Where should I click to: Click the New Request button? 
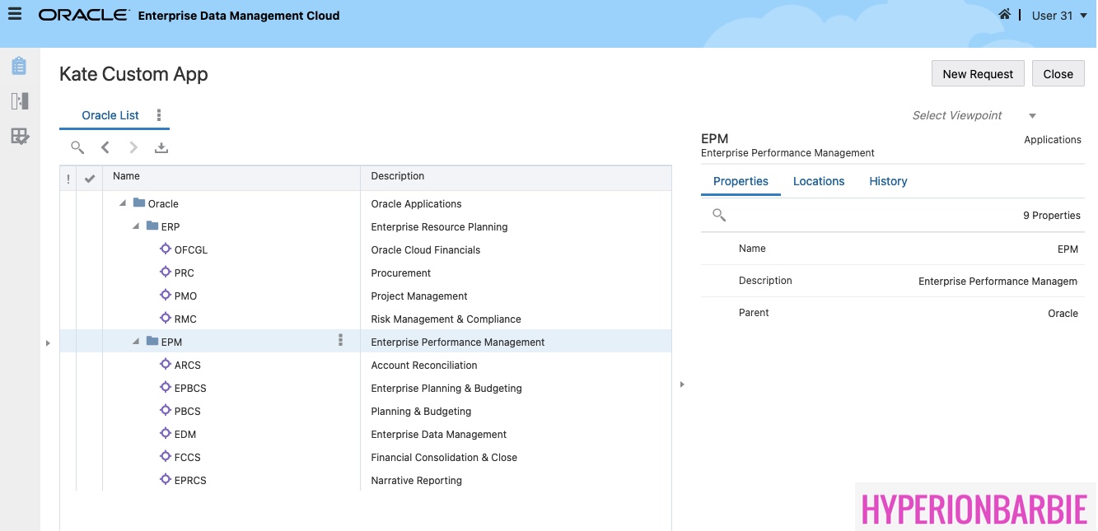[978, 73]
